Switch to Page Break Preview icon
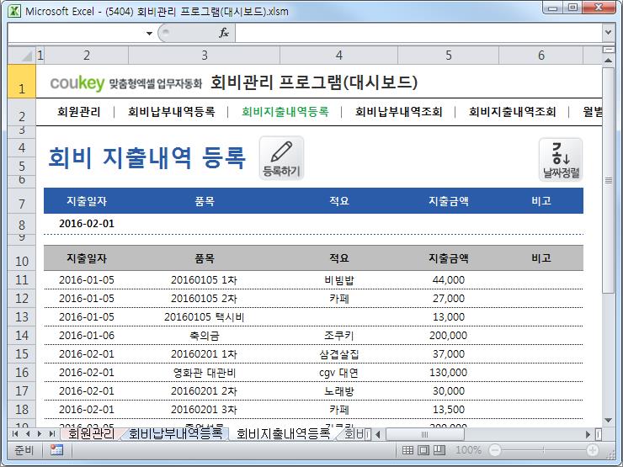 pos(439,450)
